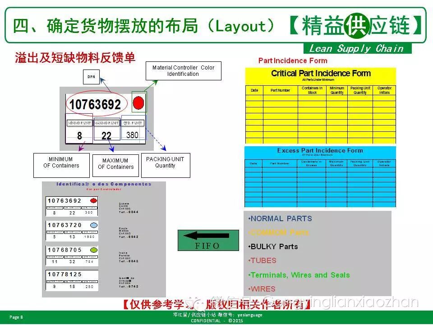Click the CONFIDENTIAL ©2015 footer text
Viewport: 433px width, 325px height.
pyautogui.click(x=217, y=320)
